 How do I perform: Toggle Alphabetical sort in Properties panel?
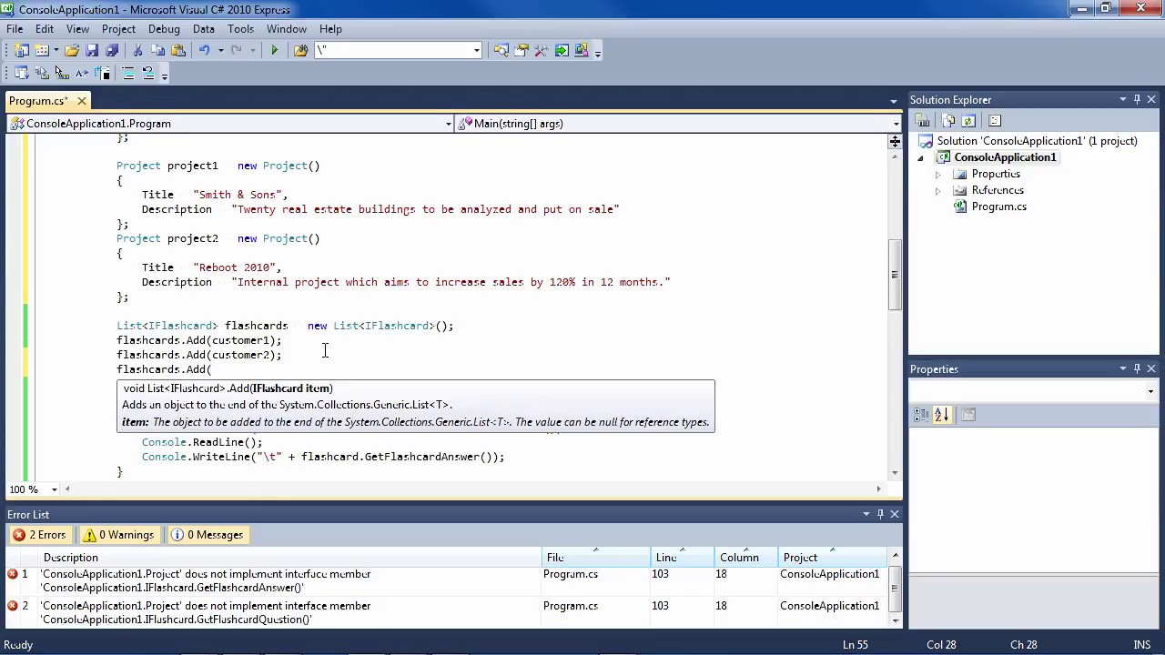pyautogui.click(x=941, y=415)
